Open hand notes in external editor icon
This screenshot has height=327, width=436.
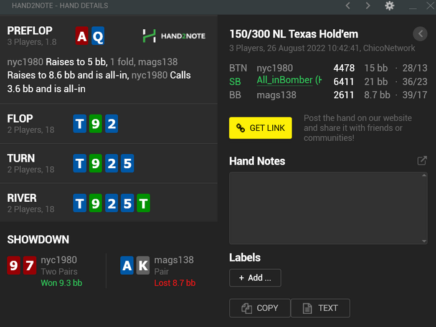[422, 161]
